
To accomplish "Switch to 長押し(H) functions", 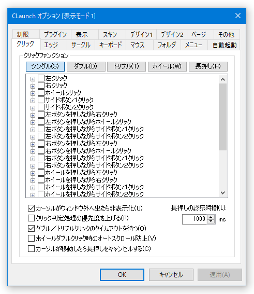I will pos(208,66).
